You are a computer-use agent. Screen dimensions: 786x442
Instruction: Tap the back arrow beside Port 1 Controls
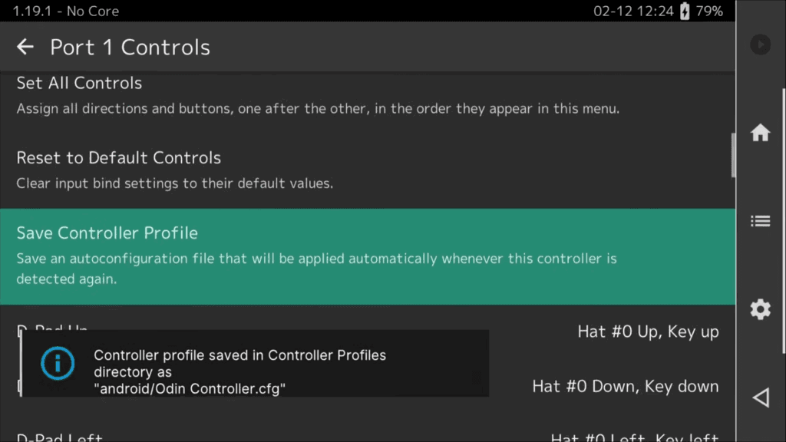point(25,47)
